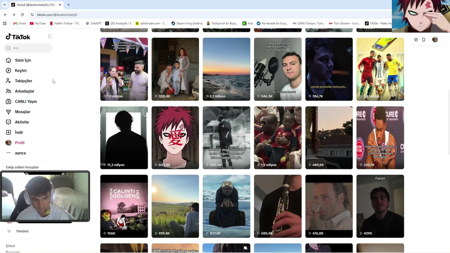The height and width of the screenshot is (253, 450).
Task: Play the football players video with 1,4 milyon
Action: [x=380, y=69]
